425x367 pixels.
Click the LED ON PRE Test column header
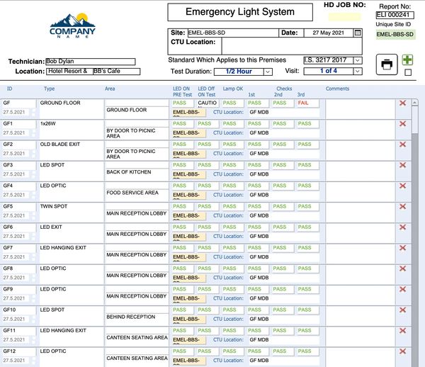tap(183, 91)
